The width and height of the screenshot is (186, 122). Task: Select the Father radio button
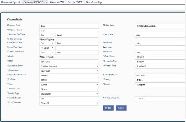[x=41, y=39]
